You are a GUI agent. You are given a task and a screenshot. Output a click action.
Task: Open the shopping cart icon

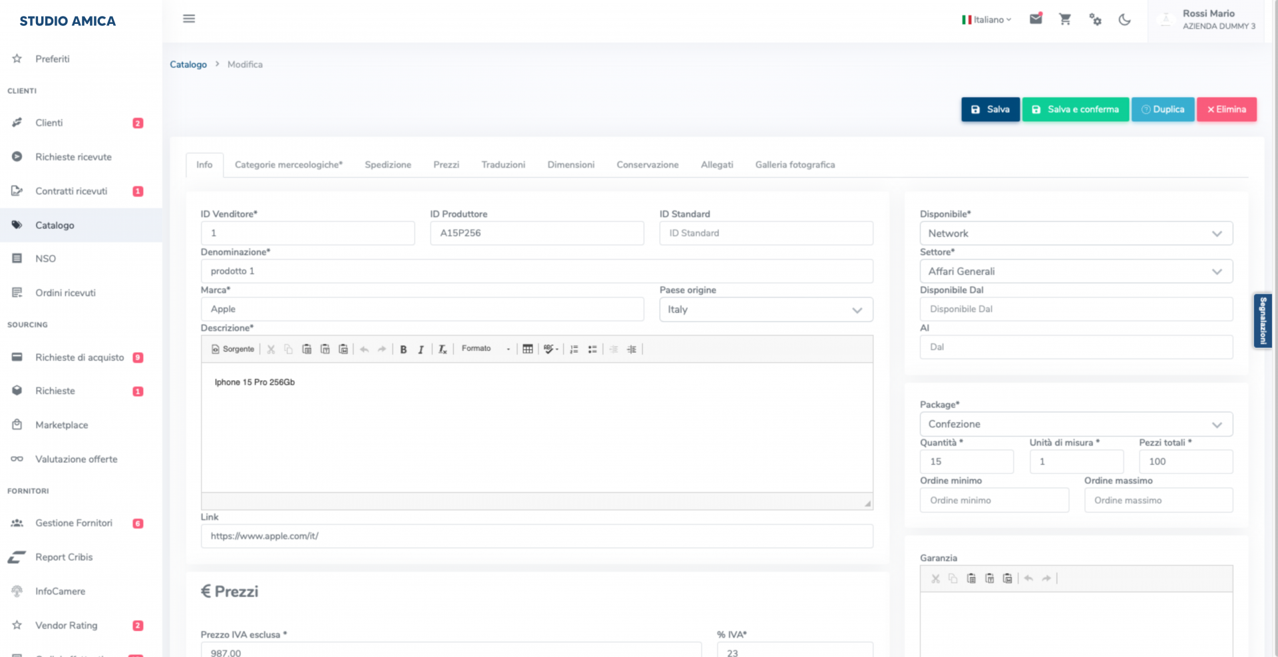pyautogui.click(x=1065, y=19)
